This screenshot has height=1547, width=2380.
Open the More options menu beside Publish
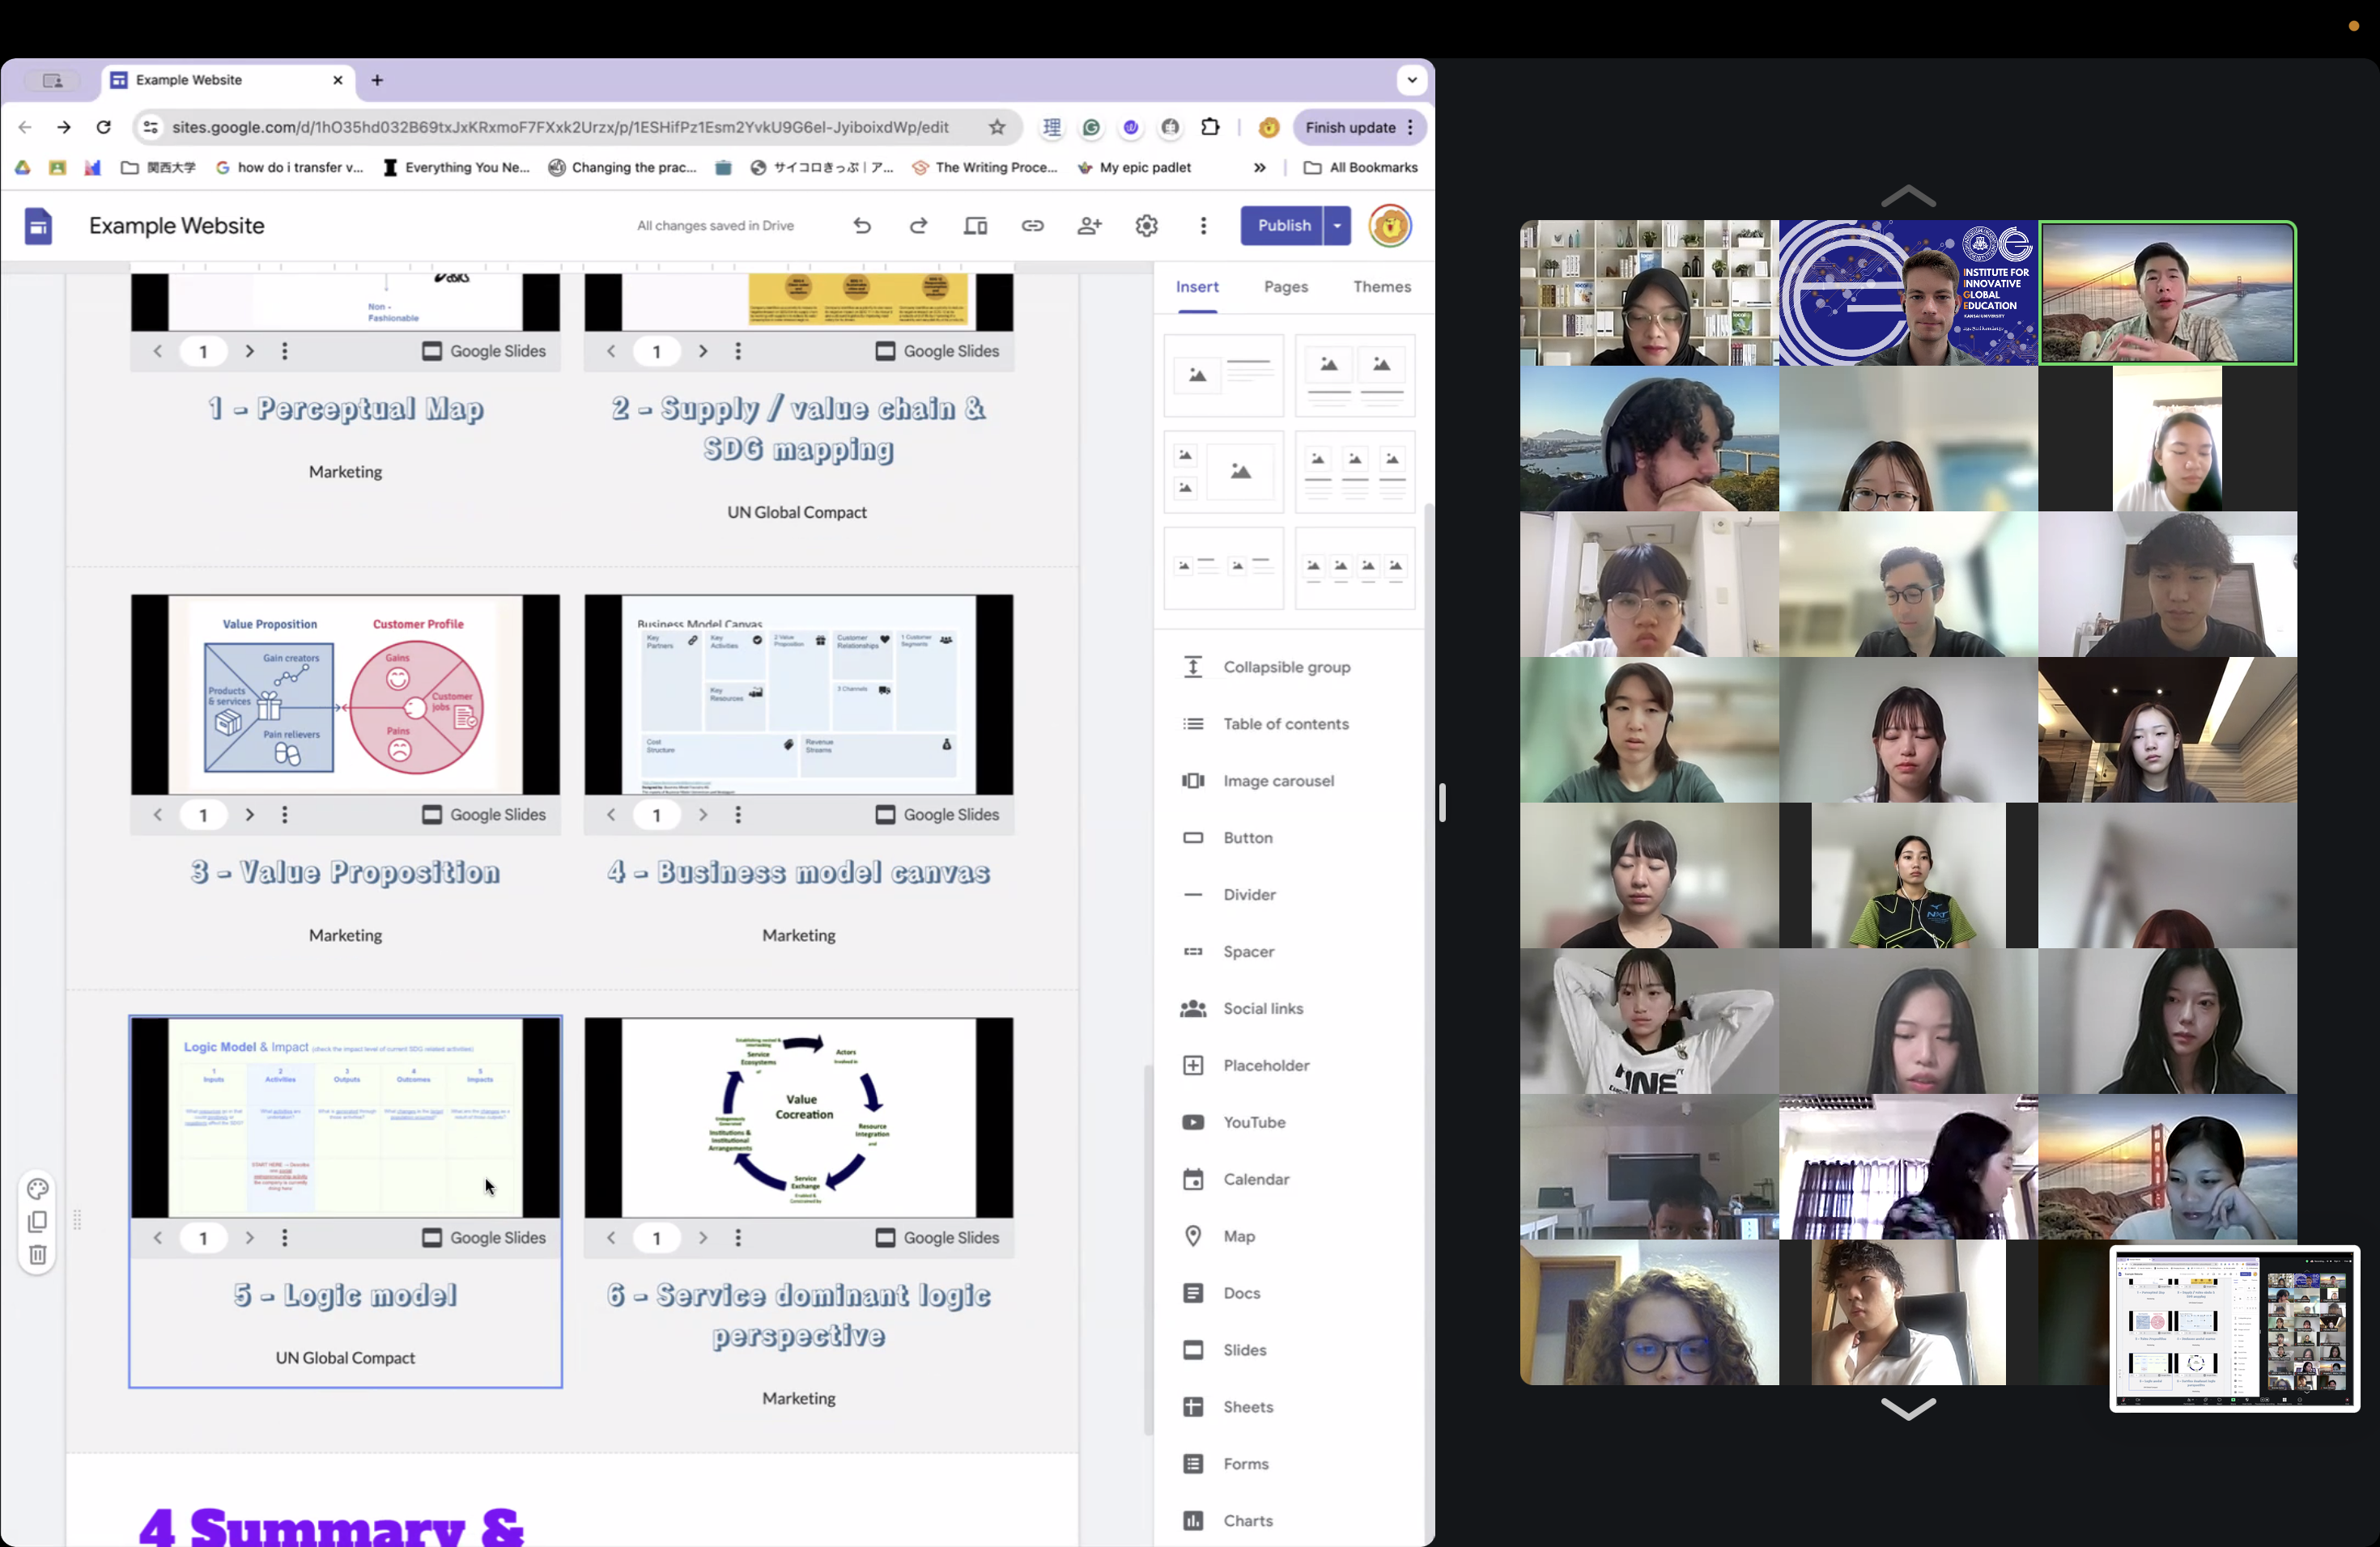pos(1203,226)
